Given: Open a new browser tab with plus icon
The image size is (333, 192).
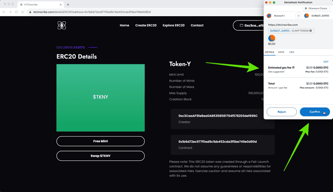Looking at the screenshot, I should click(68, 4).
